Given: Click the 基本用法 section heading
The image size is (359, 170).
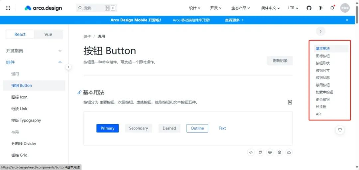Looking at the screenshot, I should pyautogui.click(x=94, y=92).
